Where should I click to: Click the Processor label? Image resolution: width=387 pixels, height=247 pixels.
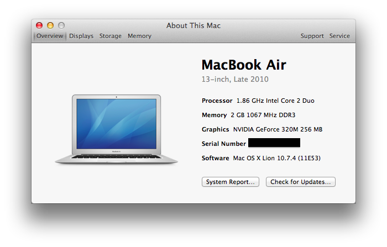pyautogui.click(x=217, y=101)
